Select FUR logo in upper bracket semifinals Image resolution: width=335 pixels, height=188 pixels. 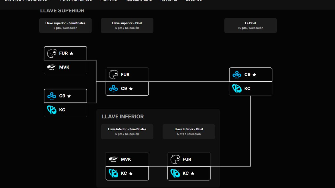tap(52, 53)
